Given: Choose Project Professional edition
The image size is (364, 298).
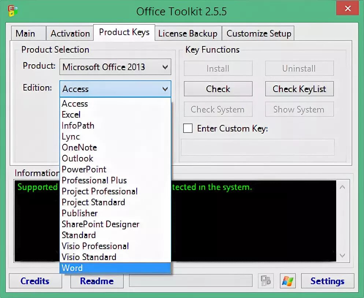Looking at the screenshot, I should tap(115, 191).
